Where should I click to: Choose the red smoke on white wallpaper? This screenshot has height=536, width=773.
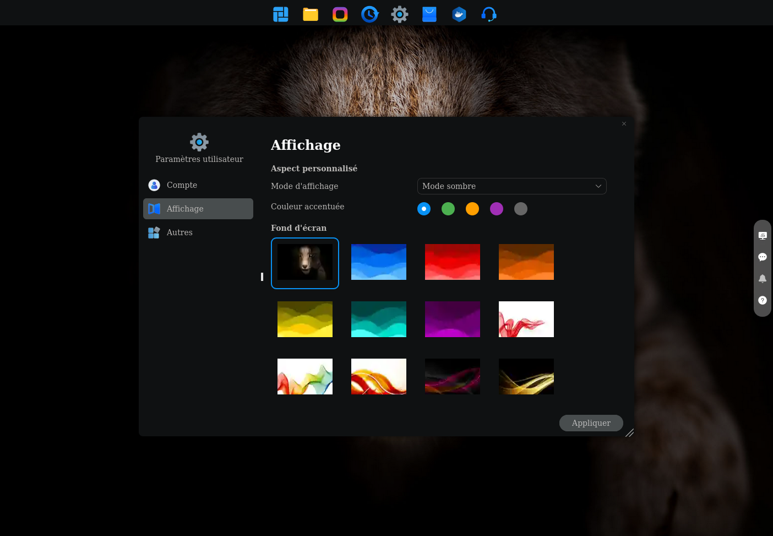(526, 320)
